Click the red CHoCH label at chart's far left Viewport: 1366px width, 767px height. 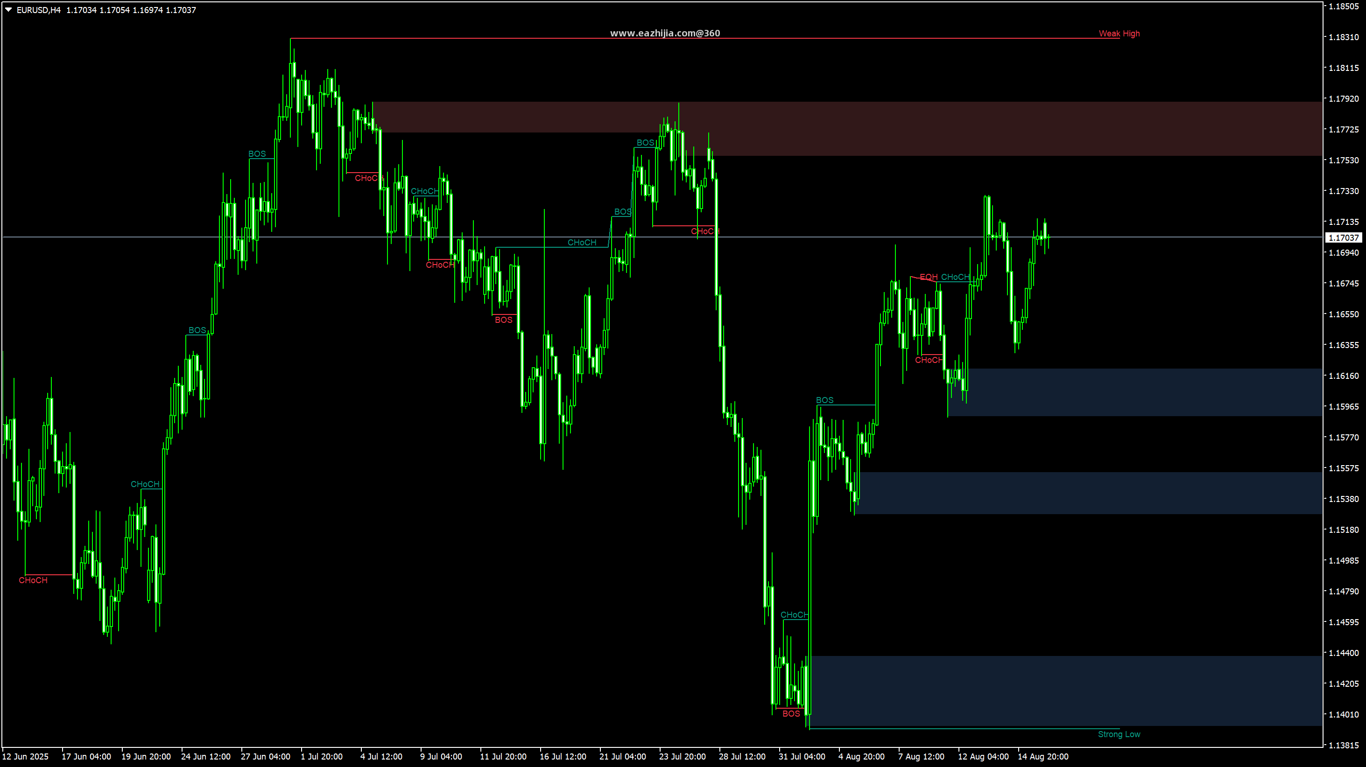tap(33, 580)
